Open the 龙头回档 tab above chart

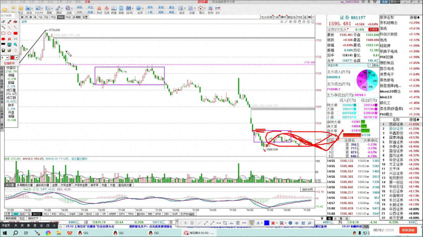pyautogui.click(x=267, y=17)
